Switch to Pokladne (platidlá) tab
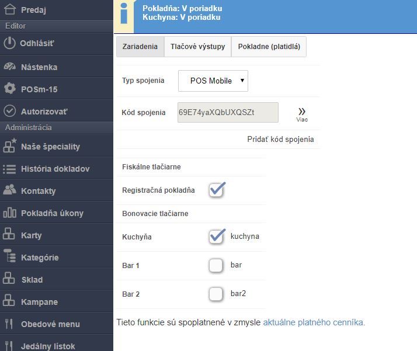 click(269, 47)
